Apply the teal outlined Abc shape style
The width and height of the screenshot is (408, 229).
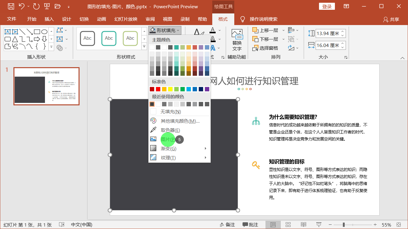click(109, 38)
